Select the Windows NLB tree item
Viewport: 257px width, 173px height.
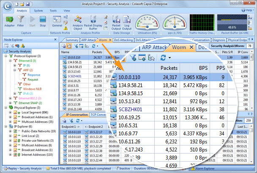click(32, 89)
